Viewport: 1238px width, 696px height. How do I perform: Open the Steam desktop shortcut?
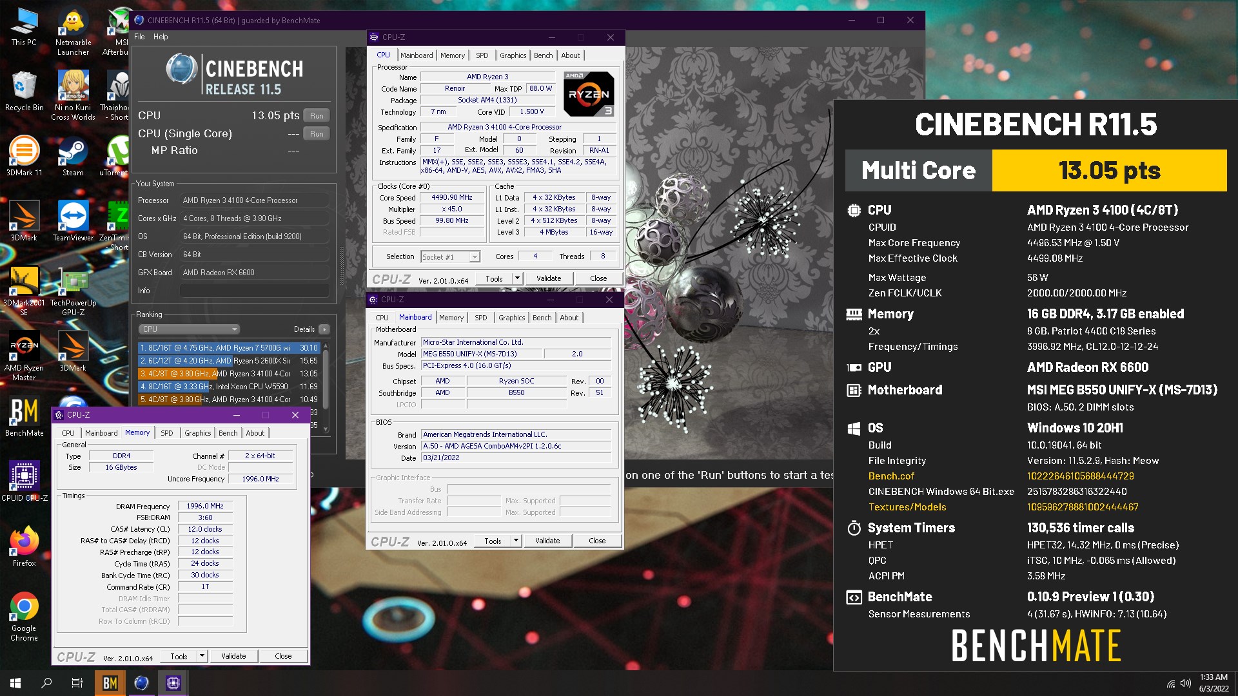point(73,156)
